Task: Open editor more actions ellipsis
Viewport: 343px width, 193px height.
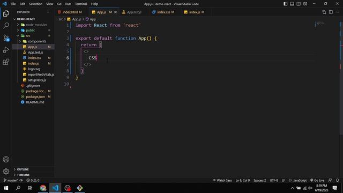Action: point(337,12)
